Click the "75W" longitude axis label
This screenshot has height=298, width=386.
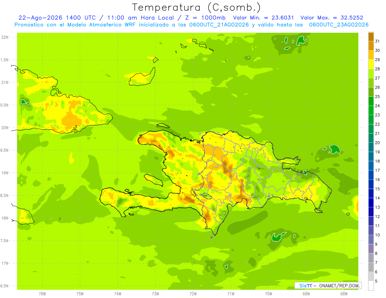tap(80, 294)
